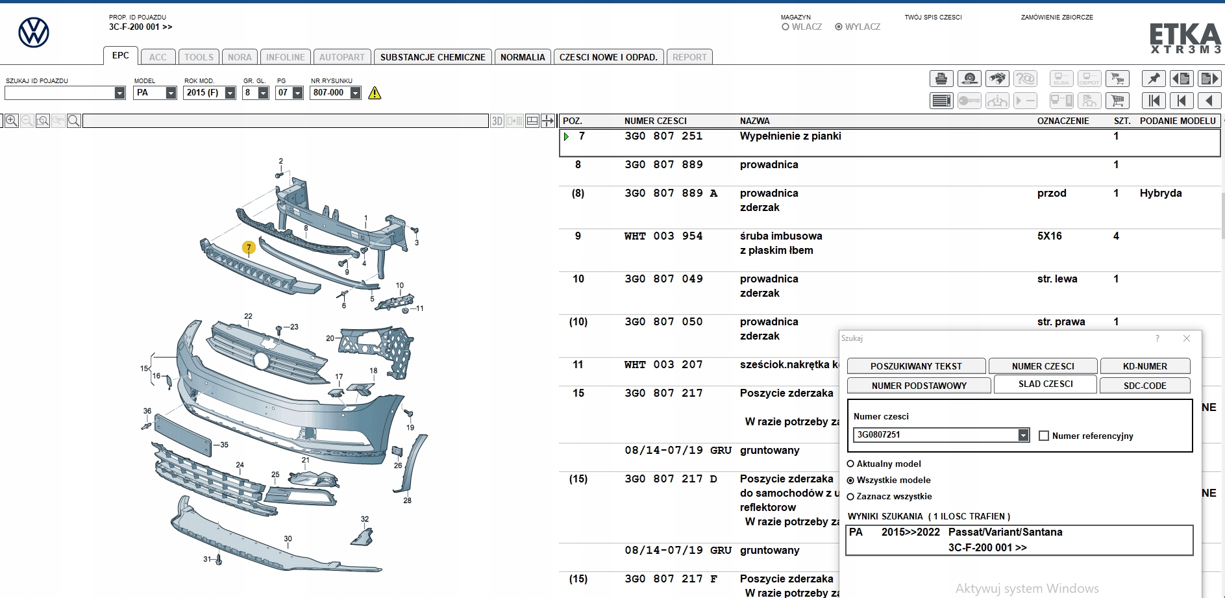Select the Aktualny model radio option
This screenshot has width=1225, height=598.
click(x=850, y=464)
